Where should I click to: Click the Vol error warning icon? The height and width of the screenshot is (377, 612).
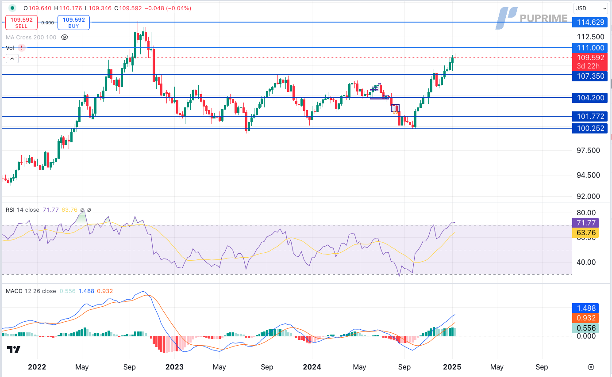(x=22, y=48)
